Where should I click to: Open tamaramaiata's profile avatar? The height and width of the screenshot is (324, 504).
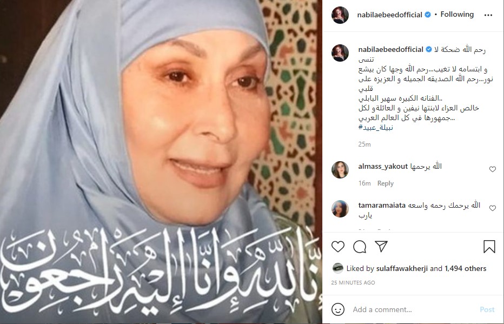(340, 209)
